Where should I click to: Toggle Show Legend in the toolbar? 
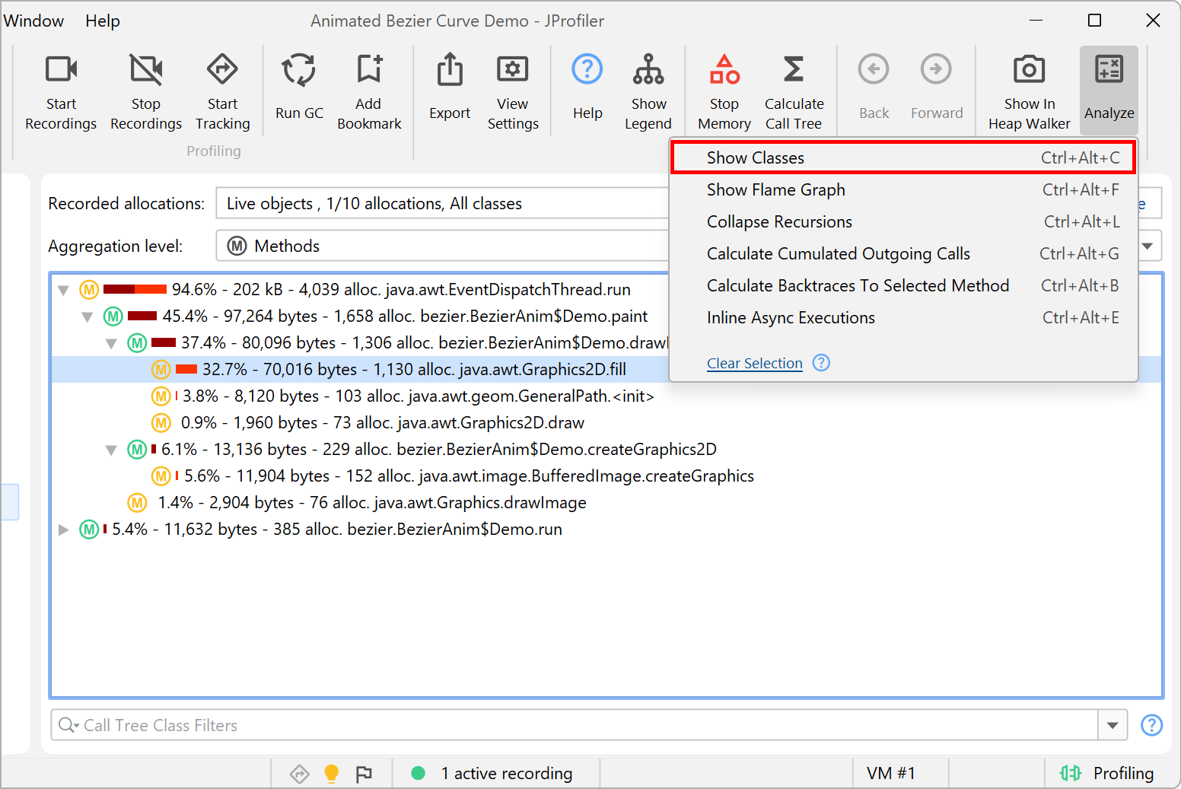tap(648, 70)
